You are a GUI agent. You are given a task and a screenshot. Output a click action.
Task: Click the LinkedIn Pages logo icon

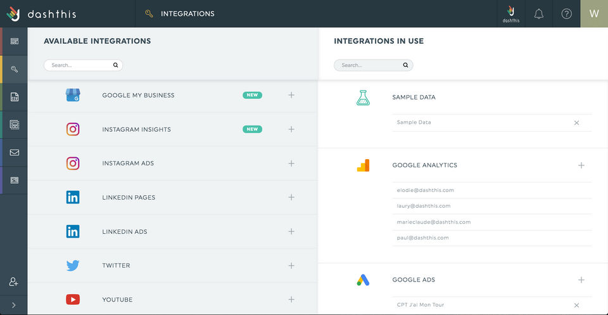[x=73, y=197]
